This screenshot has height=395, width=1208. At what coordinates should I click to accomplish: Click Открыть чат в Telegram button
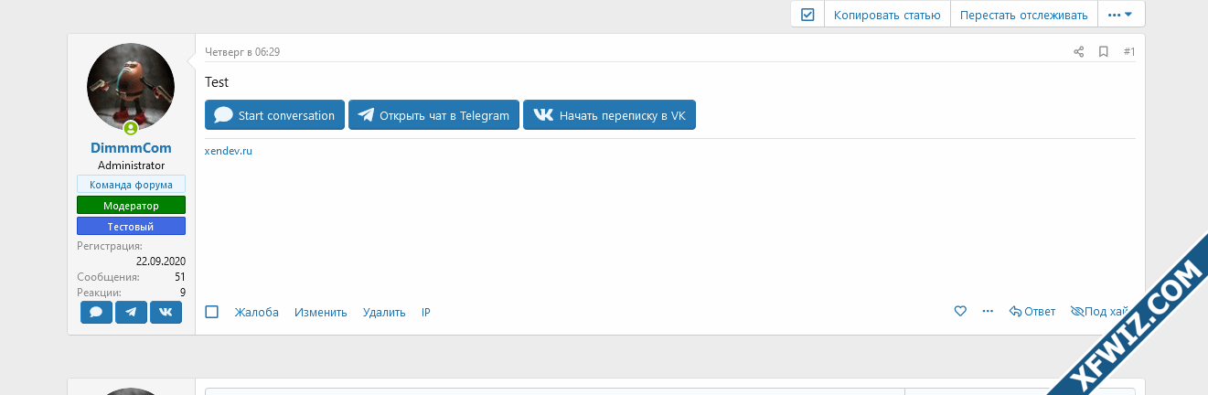[x=434, y=115]
